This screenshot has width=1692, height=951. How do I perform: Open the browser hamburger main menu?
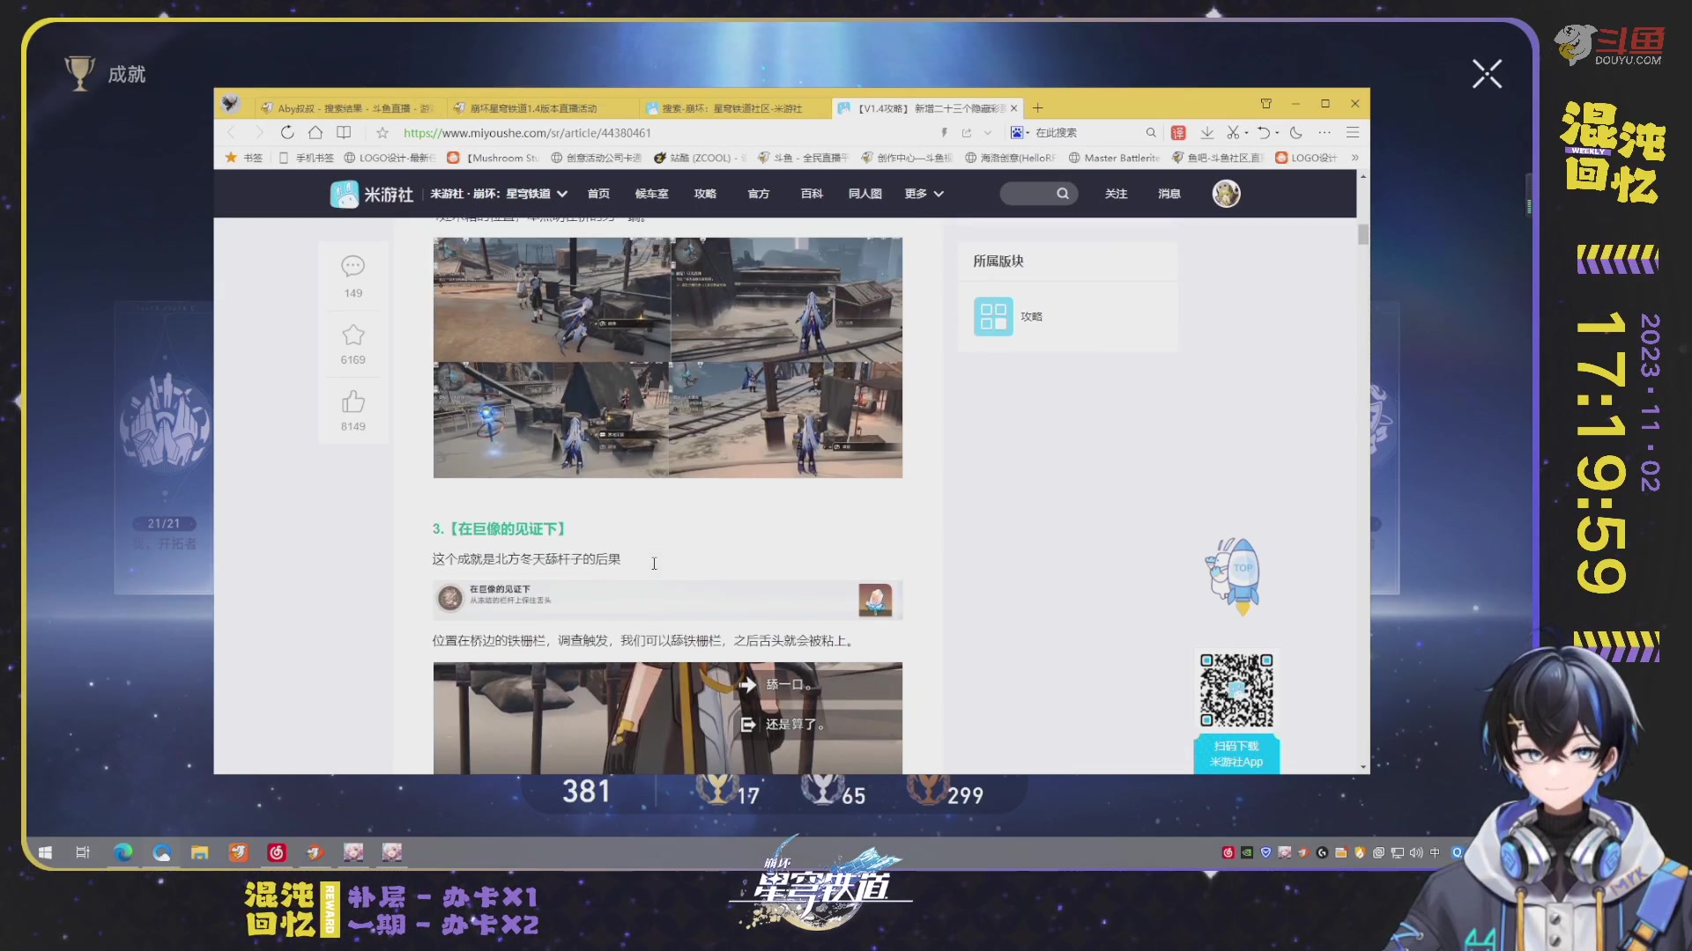click(1353, 133)
